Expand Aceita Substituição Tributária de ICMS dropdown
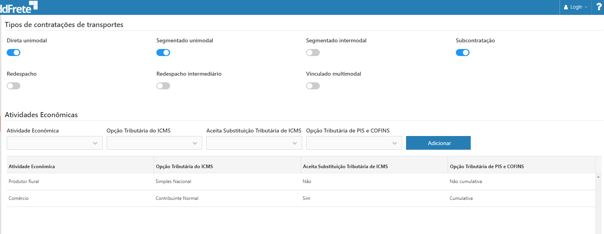 [254, 143]
